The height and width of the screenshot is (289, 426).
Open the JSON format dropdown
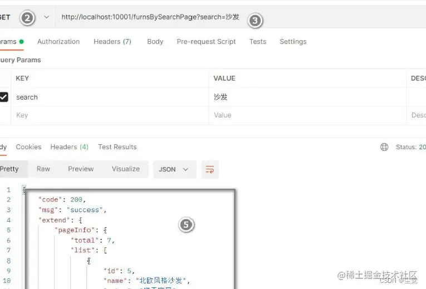coord(174,169)
